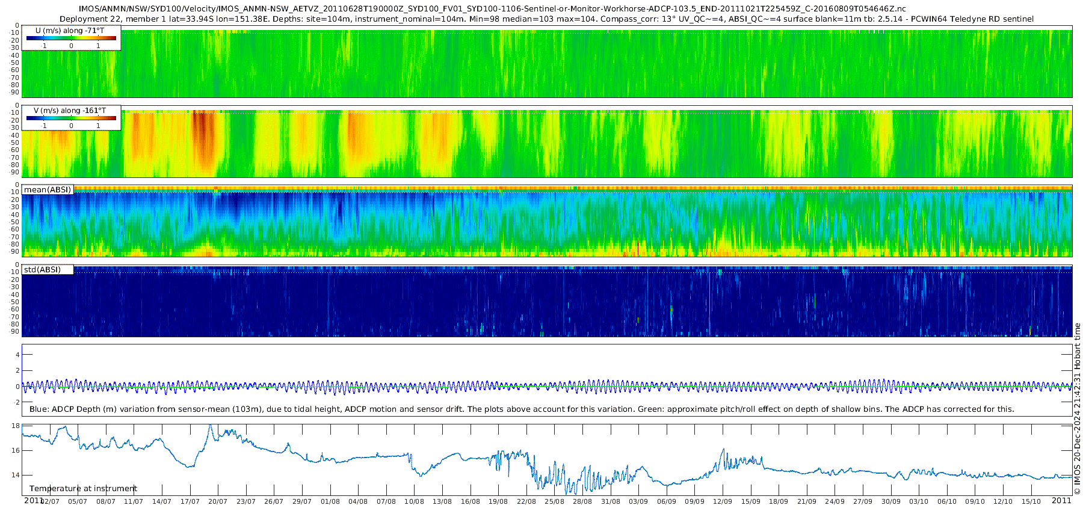This screenshot has height=511, width=1083.
Task: Click the 15/10 date tick label
Action: tap(1031, 501)
